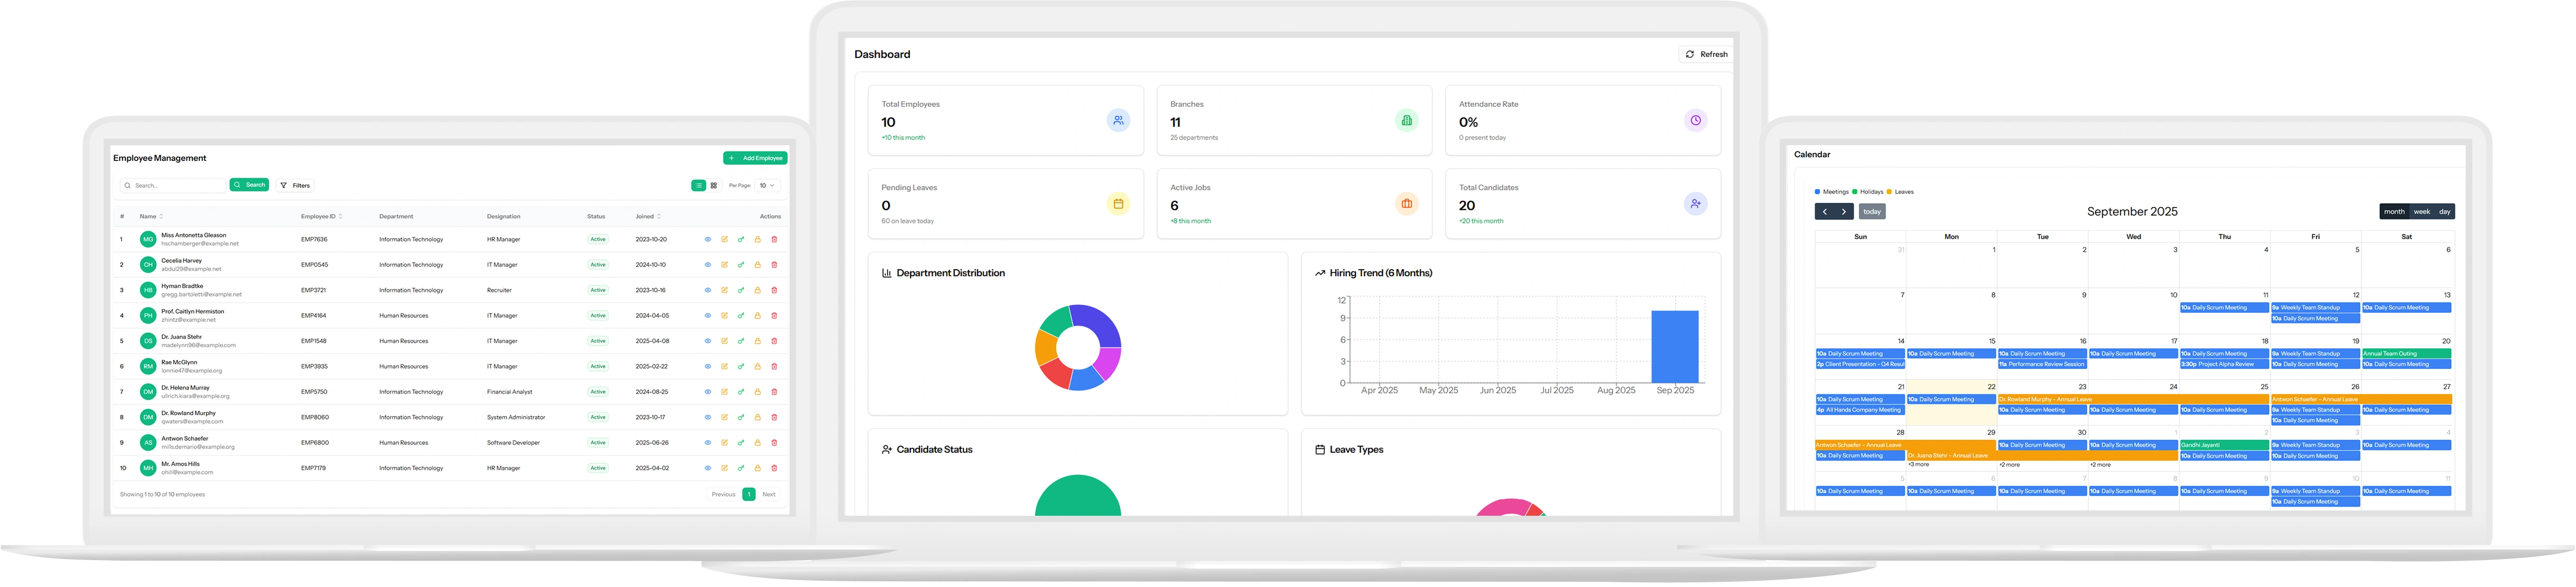2576x587 pixels.
Task: Edit Hyman Bradtke's row with pencil icon
Action: 724,290
